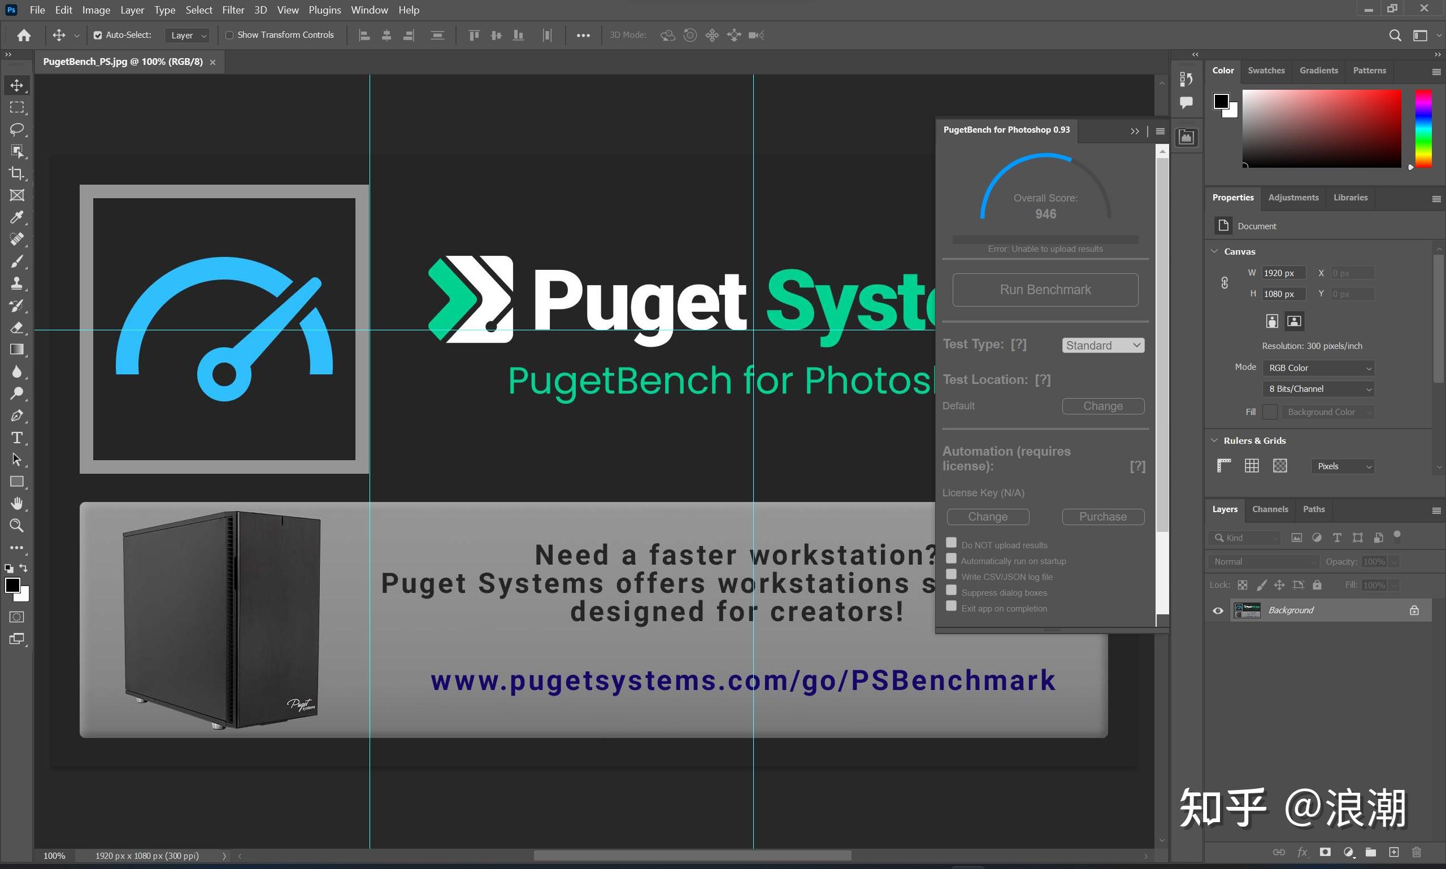1446x869 pixels.
Task: Open the RGB Color mode dropdown
Action: click(x=1320, y=368)
